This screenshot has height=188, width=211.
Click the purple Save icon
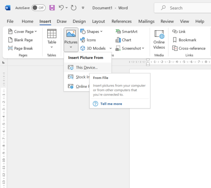[x=52, y=8]
